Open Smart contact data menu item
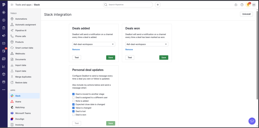This screenshot has height=128, width=259. [24, 48]
